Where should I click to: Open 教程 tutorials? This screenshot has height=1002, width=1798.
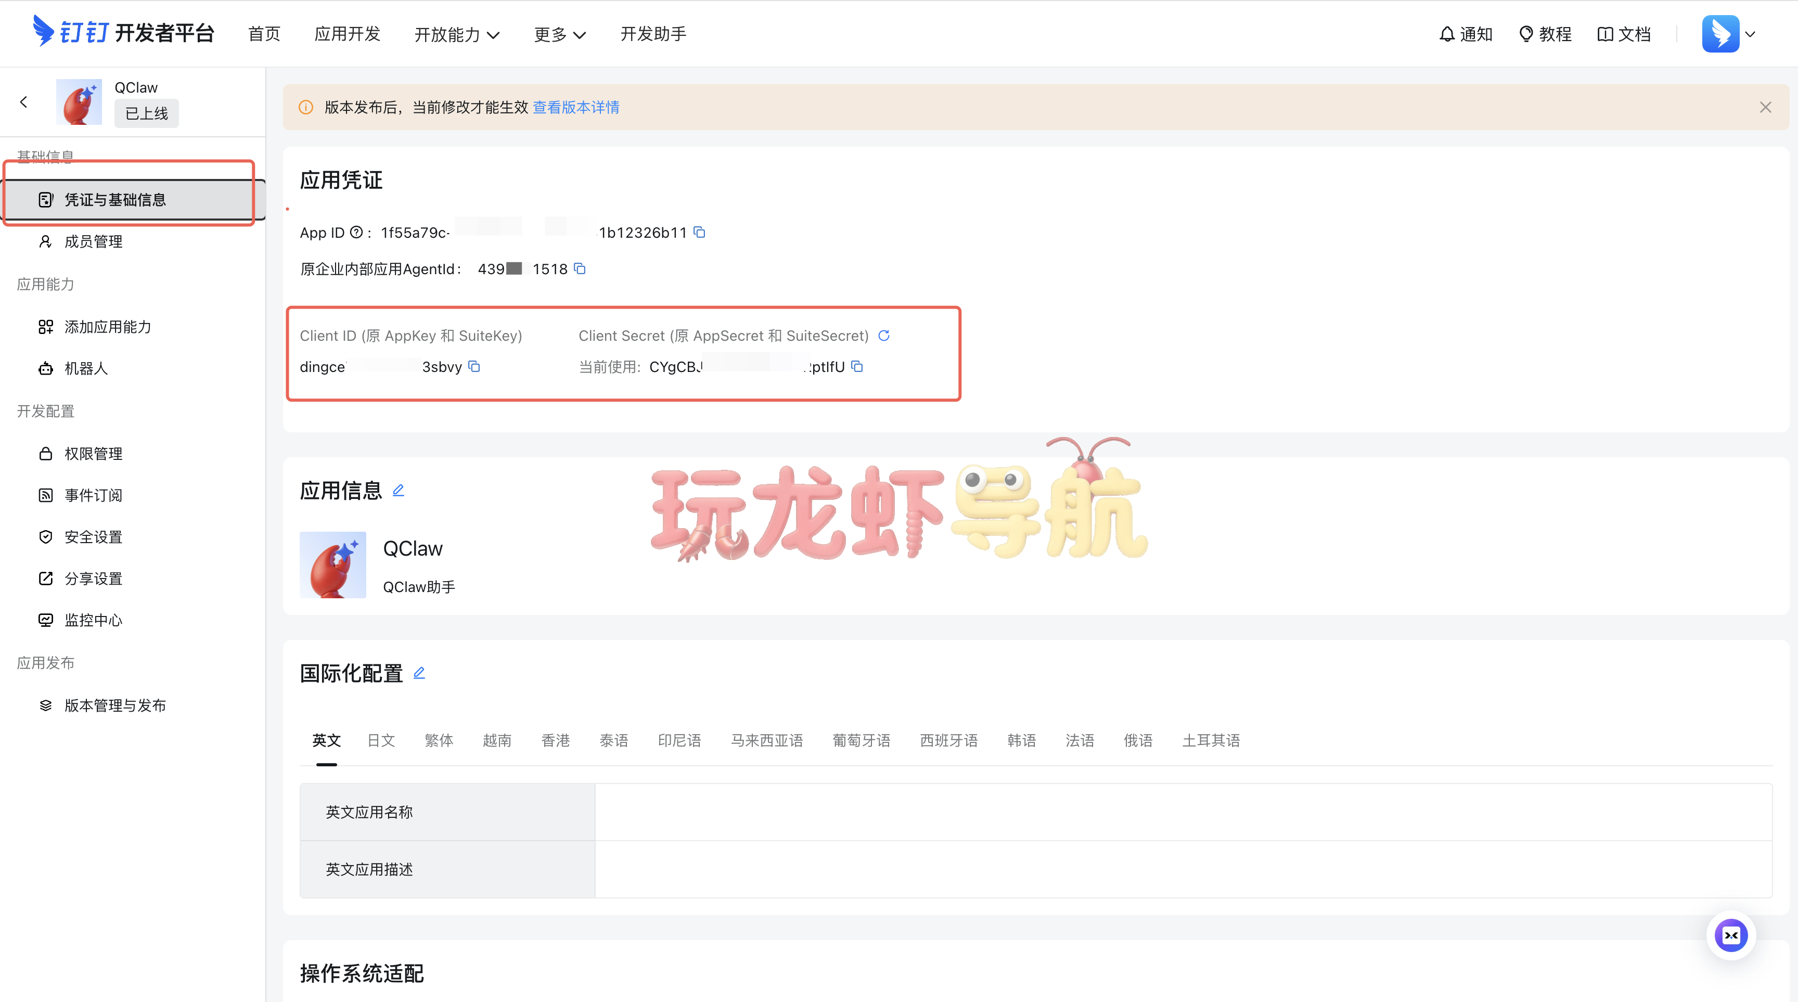pyautogui.click(x=1545, y=34)
